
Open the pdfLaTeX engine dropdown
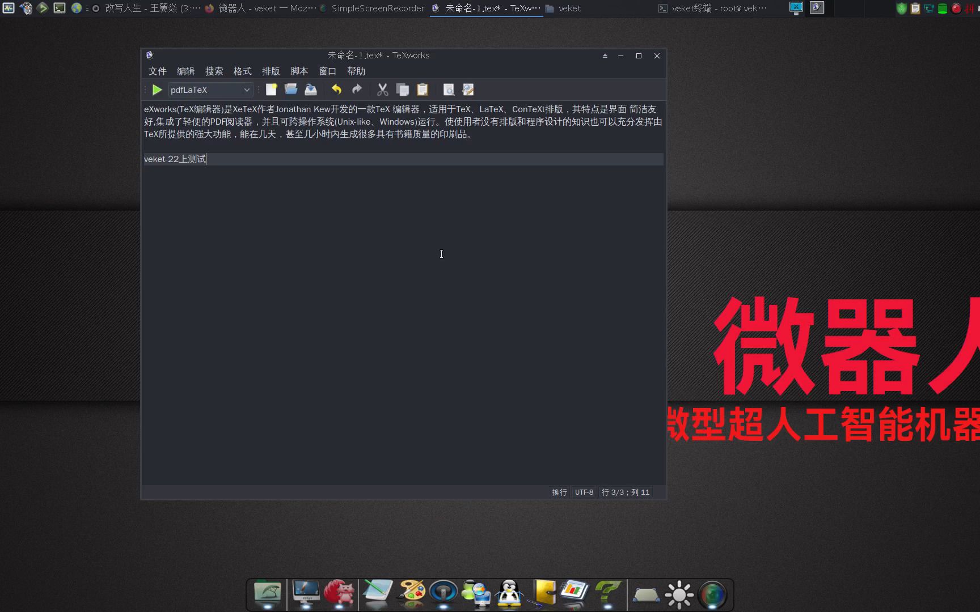click(x=210, y=90)
